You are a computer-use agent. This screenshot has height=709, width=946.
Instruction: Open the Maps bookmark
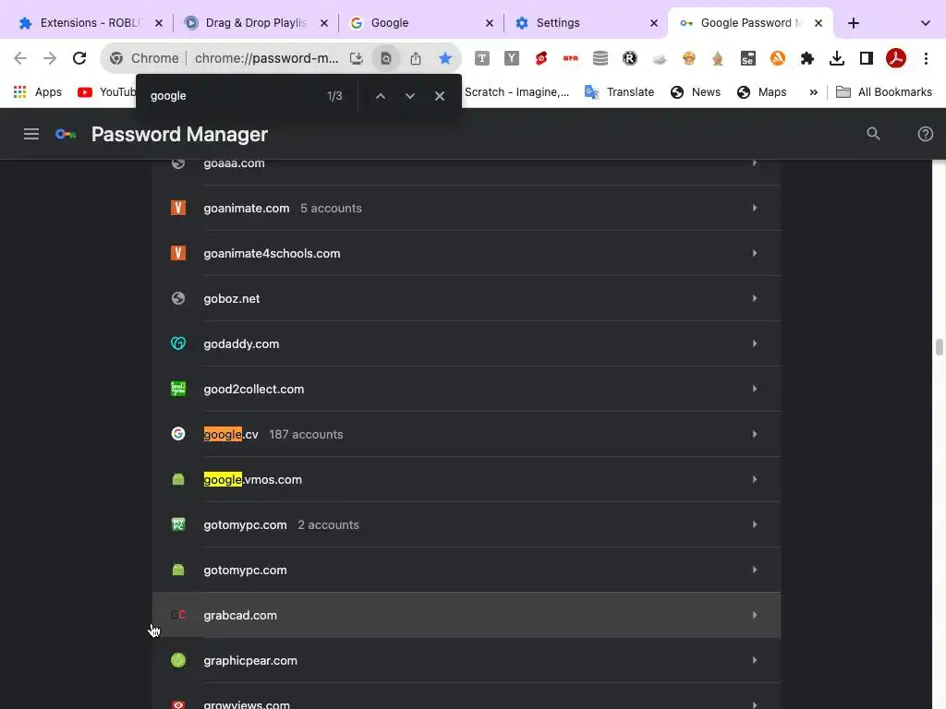click(761, 91)
